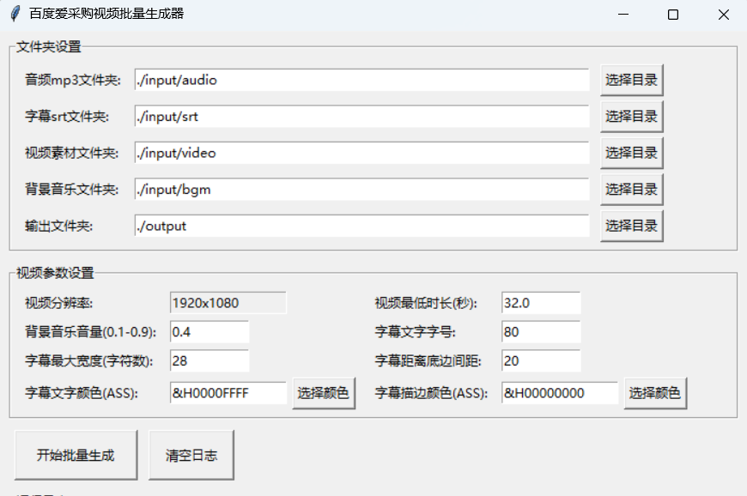Click 选择目录 next to video material folder
Image resolution: width=747 pixels, height=496 pixels.
631,152
